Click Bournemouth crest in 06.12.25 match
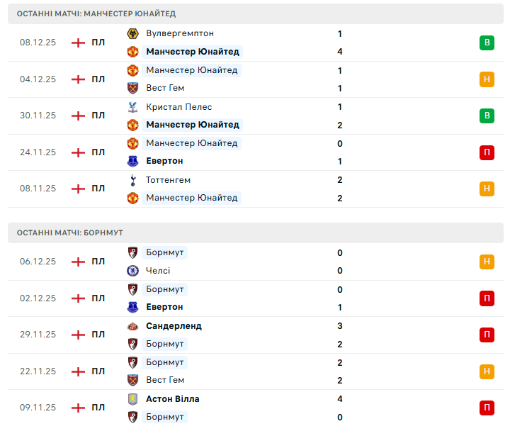Image resolution: width=510 pixels, height=431 pixels. coord(132,252)
